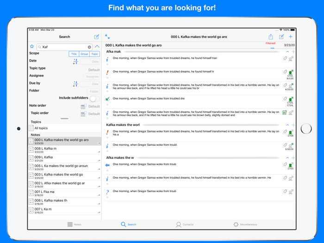Tap the compose icon in Search panel header

pyautogui.click(x=96, y=37)
